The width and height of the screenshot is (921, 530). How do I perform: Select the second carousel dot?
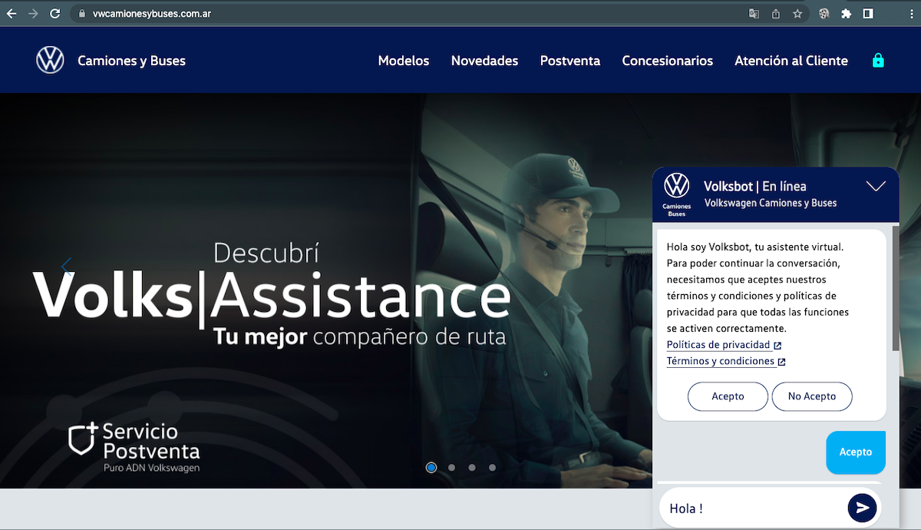(x=451, y=466)
